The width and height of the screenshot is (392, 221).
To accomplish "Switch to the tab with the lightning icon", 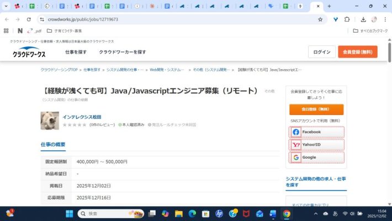I will point(300,6).
